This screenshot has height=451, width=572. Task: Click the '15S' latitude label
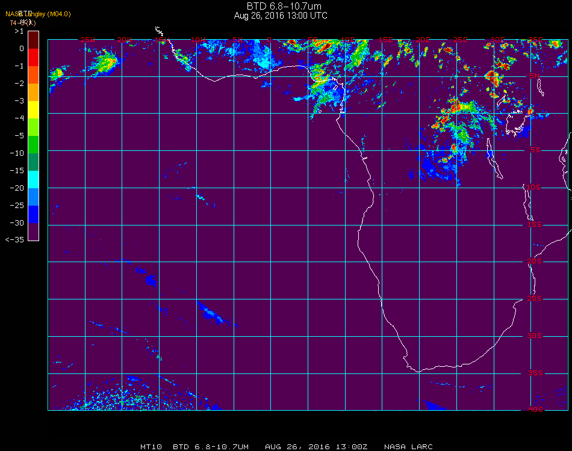(535, 224)
